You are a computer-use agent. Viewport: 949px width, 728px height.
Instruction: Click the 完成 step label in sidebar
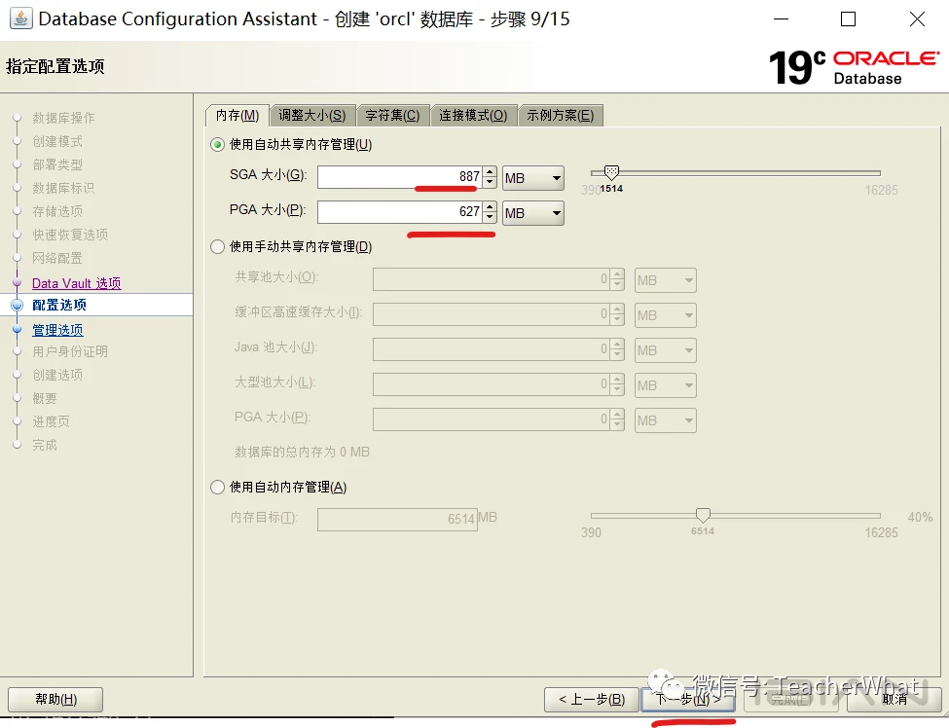45,445
